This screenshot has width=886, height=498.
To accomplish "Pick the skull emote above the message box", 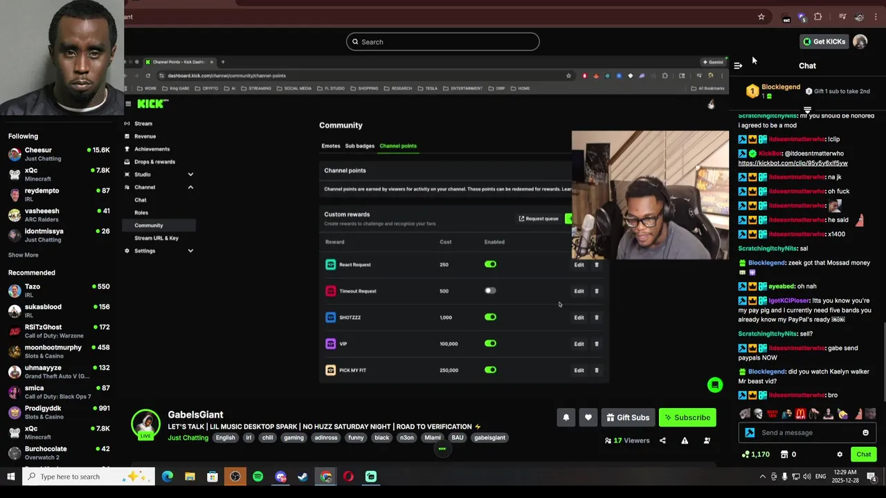I will pos(758,414).
